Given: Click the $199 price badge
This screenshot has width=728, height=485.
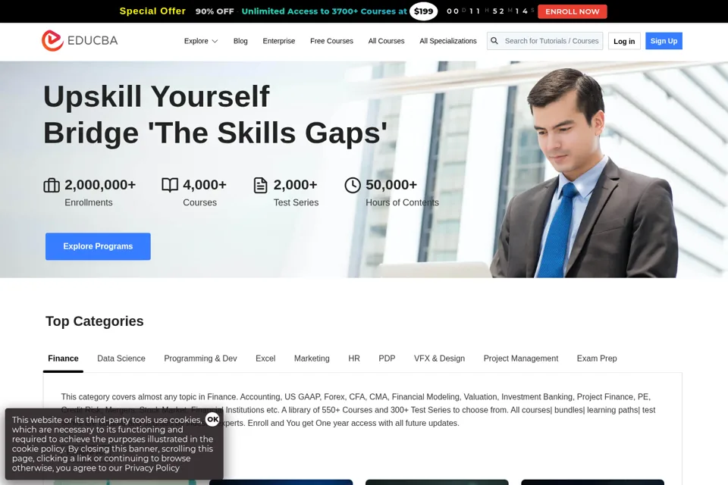Looking at the screenshot, I should point(423,11).
